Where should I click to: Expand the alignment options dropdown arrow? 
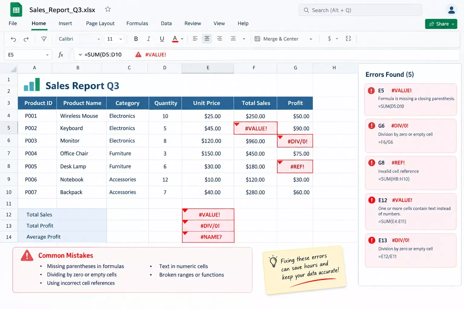[244, 39]
